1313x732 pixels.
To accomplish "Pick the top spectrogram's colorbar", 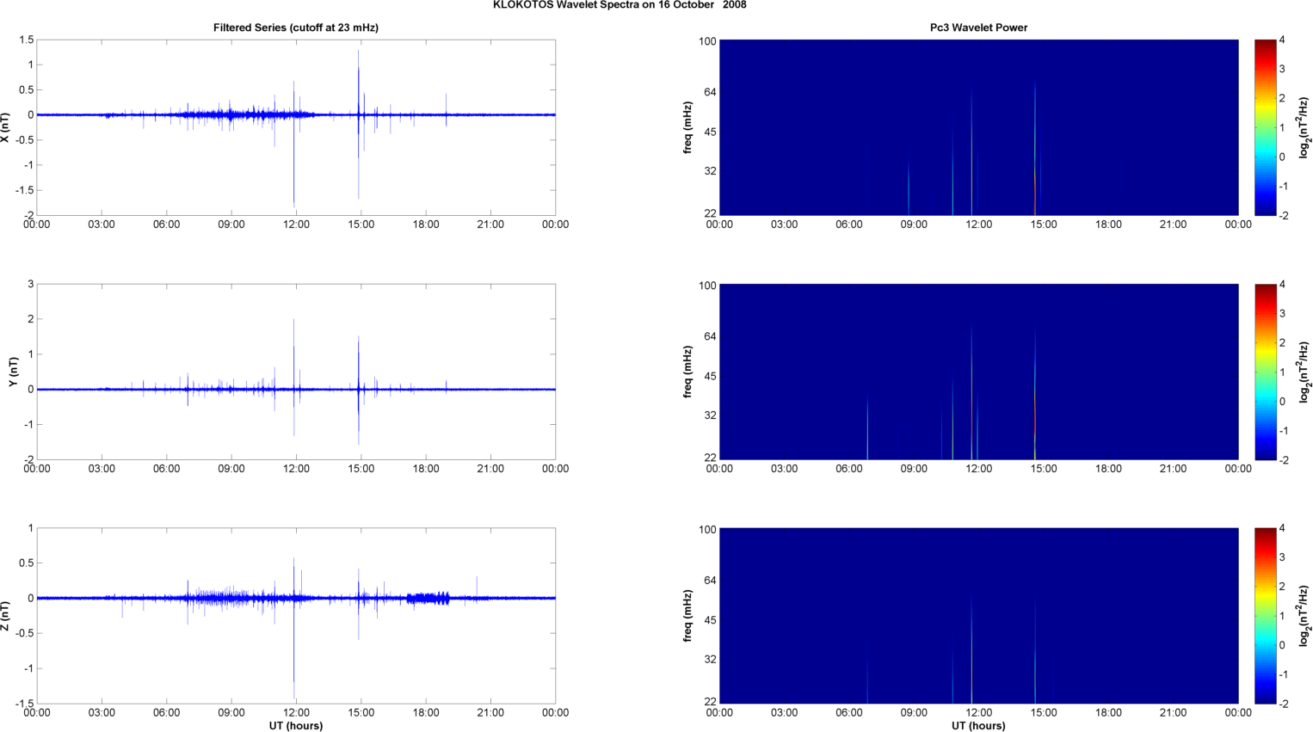I will click(x=1265, y=127).
